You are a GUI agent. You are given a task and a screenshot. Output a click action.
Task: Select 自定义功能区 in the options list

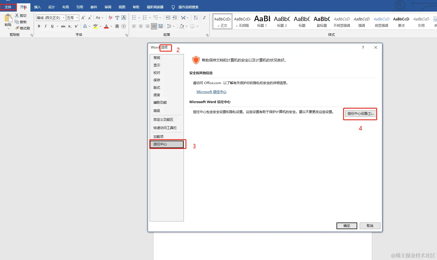point(167,120)
